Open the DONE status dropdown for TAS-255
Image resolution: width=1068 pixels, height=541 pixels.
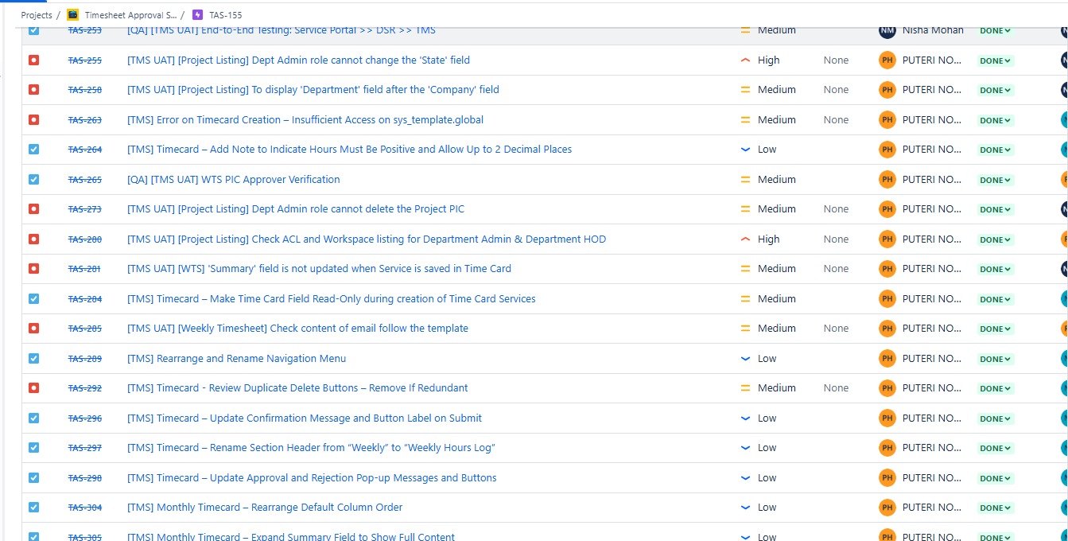[995, 60]
